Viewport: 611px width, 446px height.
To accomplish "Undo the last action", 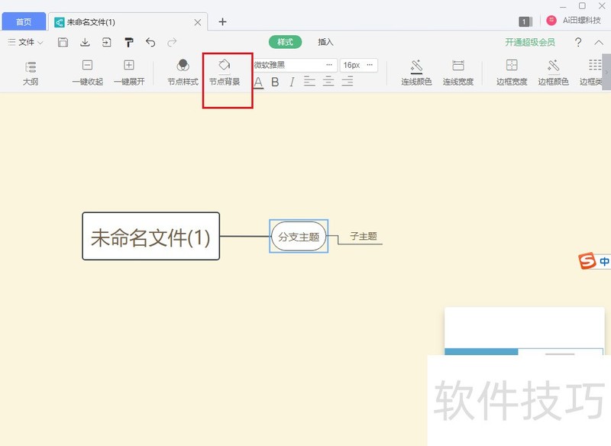I will 150,42.
